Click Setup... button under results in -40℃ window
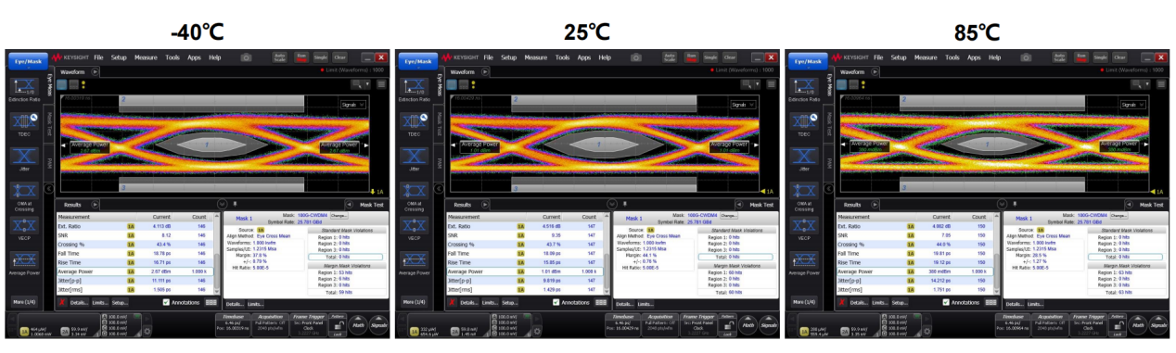This screenshot has width=1176, height=353. coord(120,302)
